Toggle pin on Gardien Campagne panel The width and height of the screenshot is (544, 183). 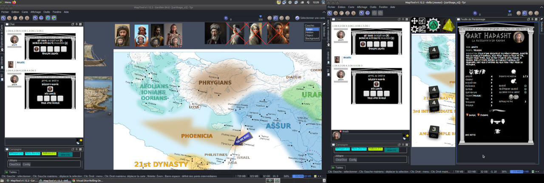pos(76,149)
